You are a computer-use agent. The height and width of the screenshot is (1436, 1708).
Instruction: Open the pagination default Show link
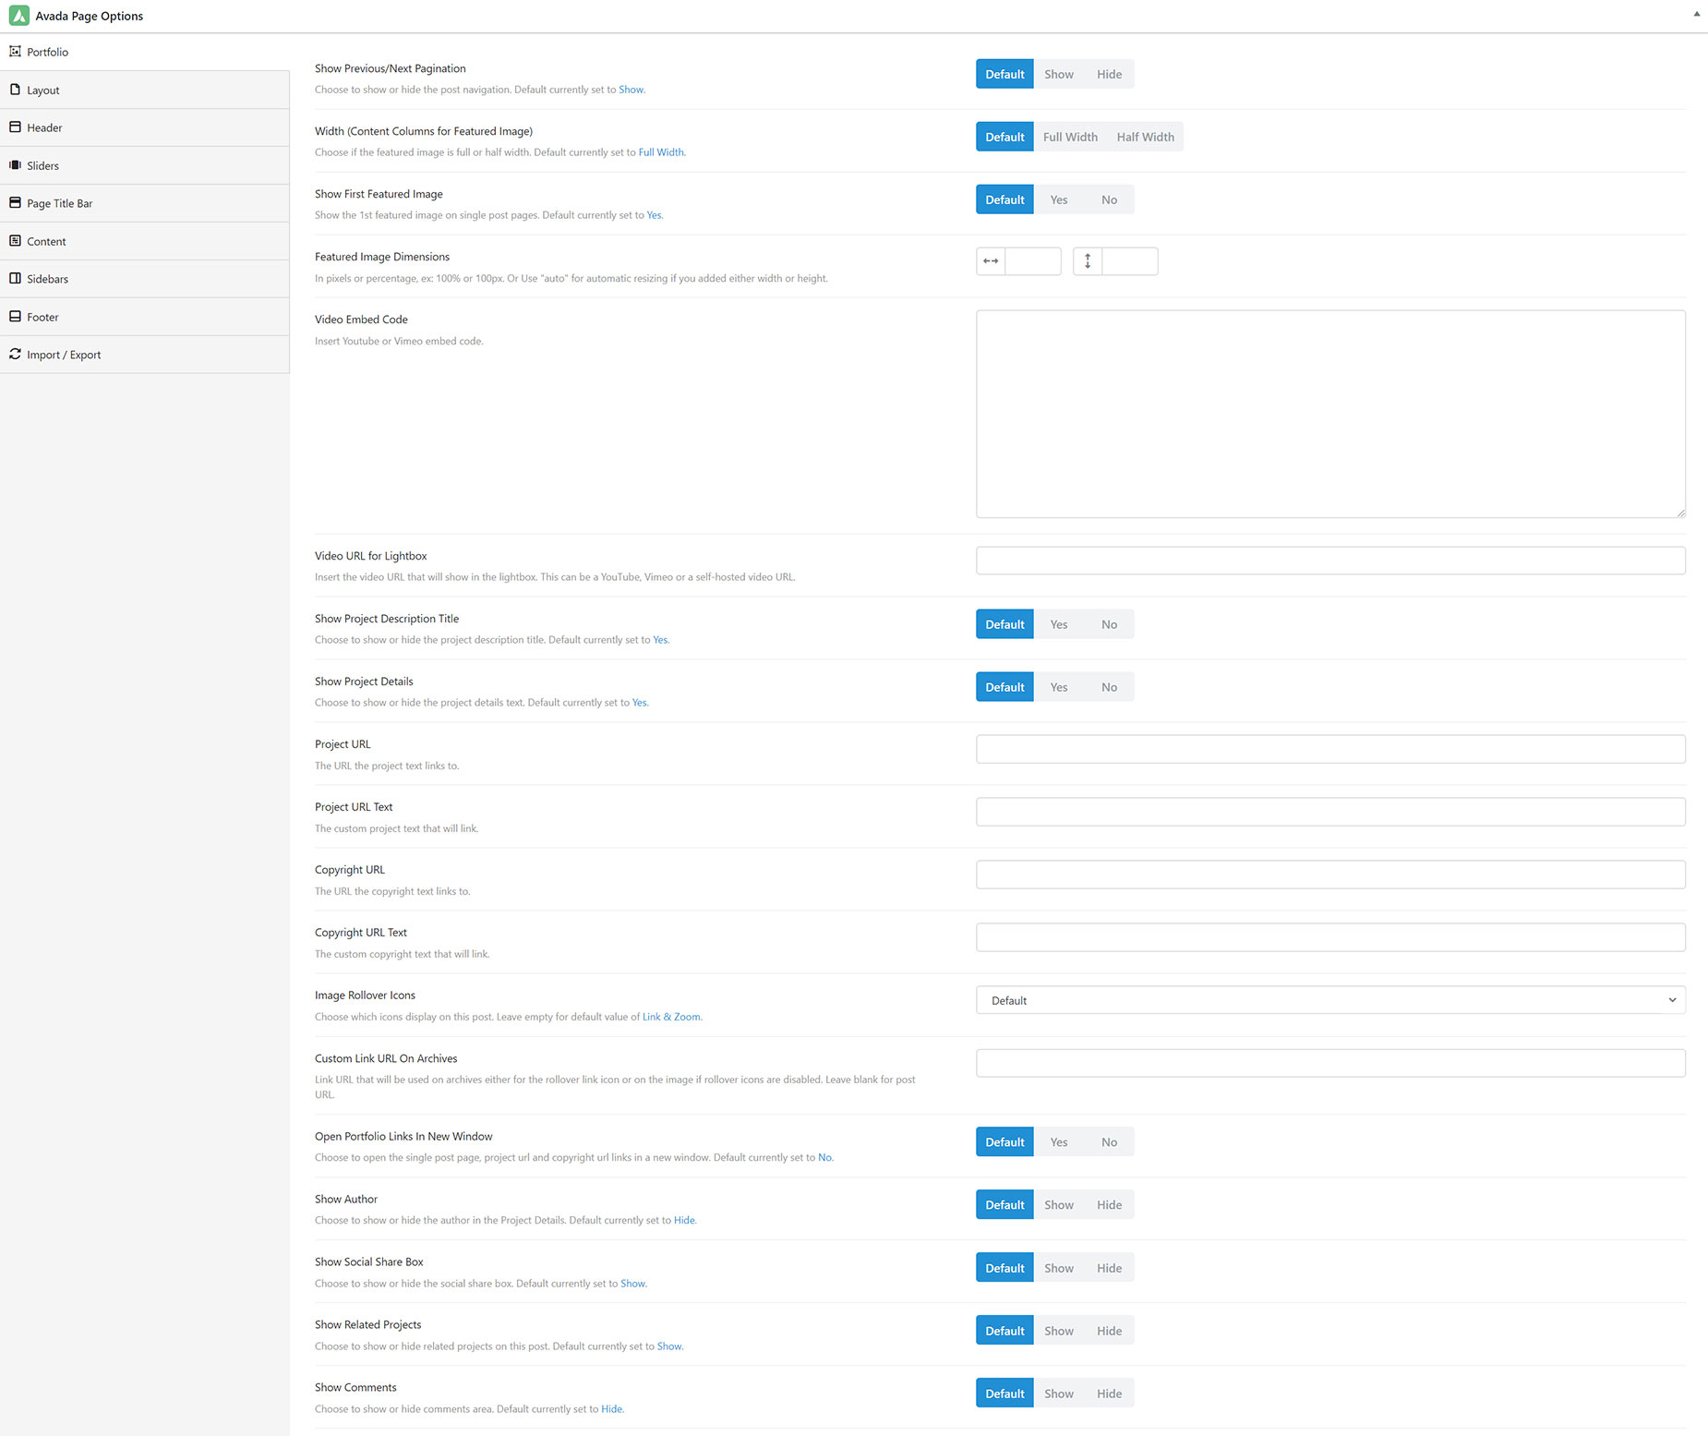coord(631,90)
